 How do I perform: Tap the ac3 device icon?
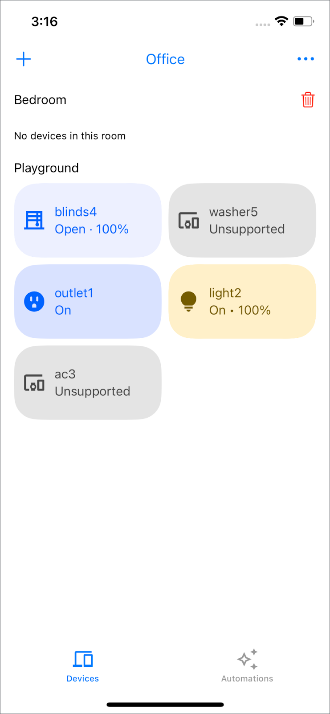34,383
